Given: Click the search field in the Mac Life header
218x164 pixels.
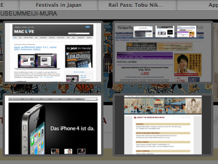Looking at the screenshot, I should click(x=79, y=33).
